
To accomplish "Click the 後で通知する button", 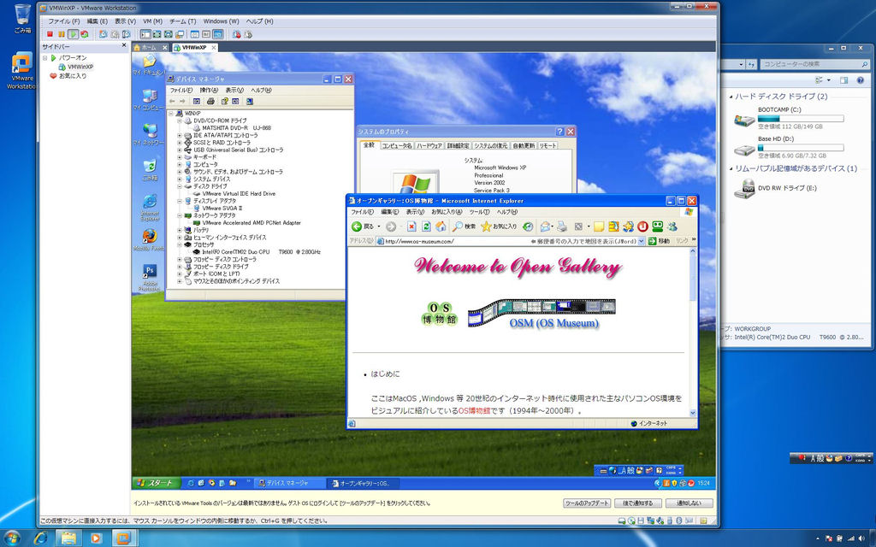I will click(638, 503).
